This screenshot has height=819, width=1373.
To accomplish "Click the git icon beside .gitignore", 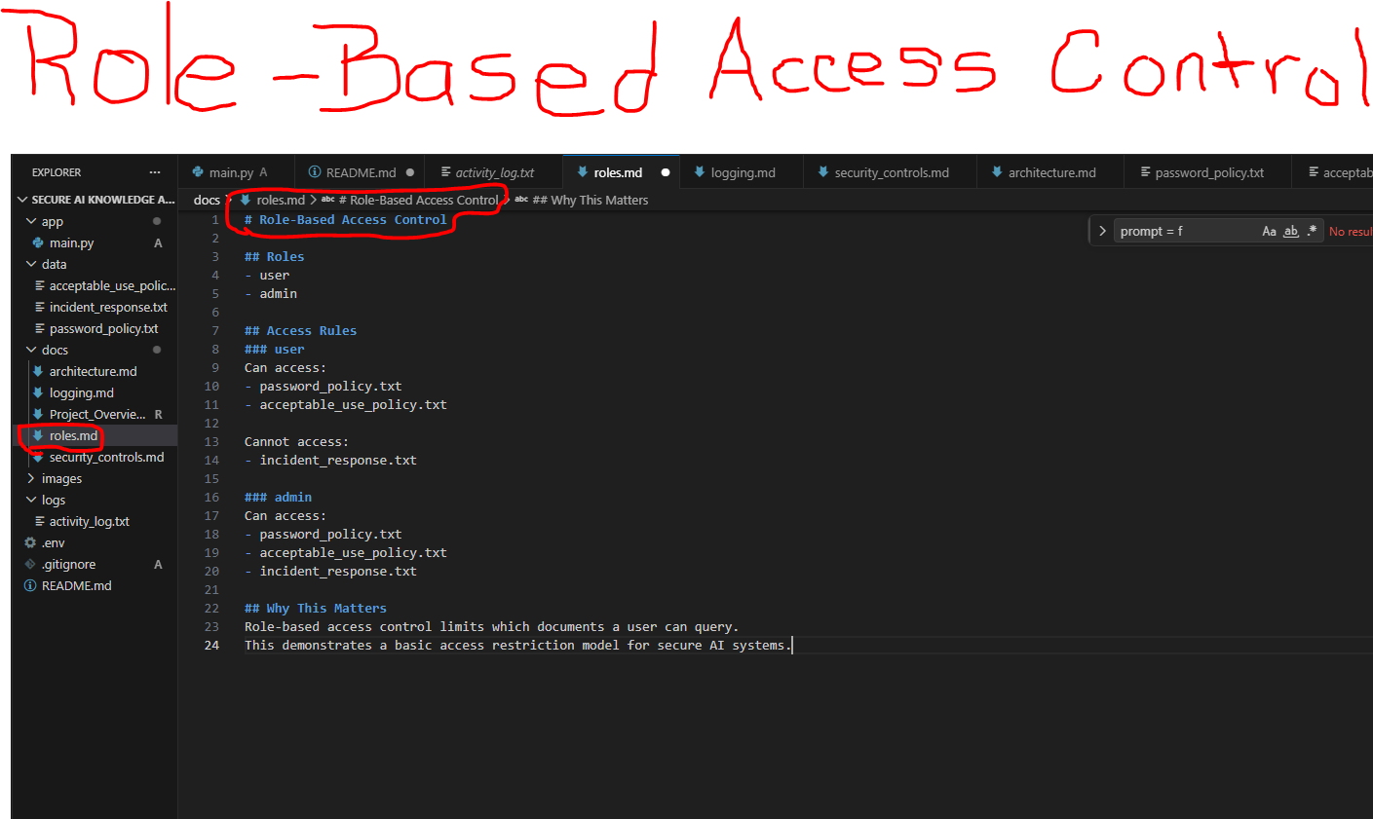I will (x=30, y=564).
